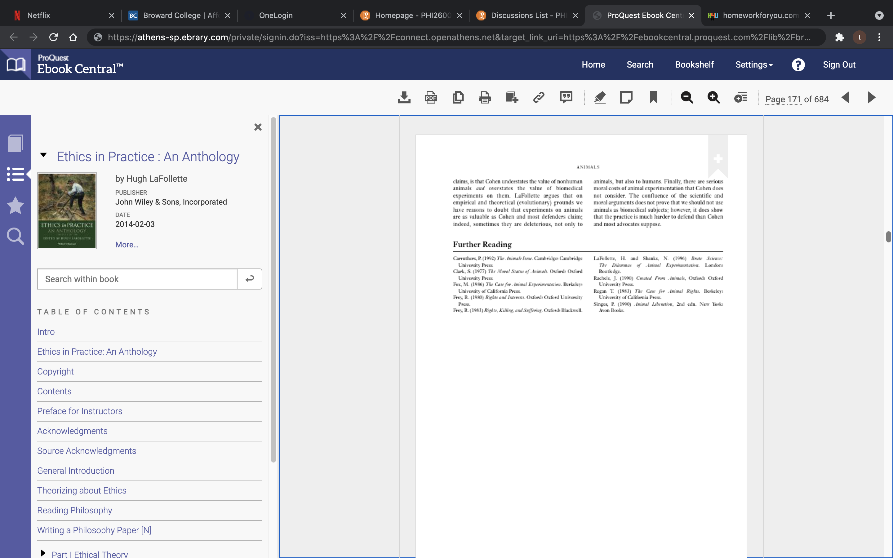Image resolution: width=893 pixels, height=558 pixels.
Task: Open the help question-mark icon
Action: coord(798,65)
